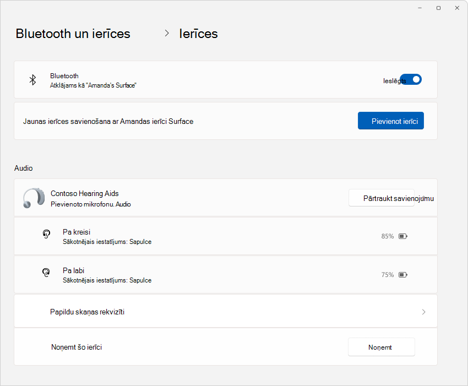Click the Noņemt button
Image resolution: width=468 pixels, height=386 pixels.
(382, 347)
